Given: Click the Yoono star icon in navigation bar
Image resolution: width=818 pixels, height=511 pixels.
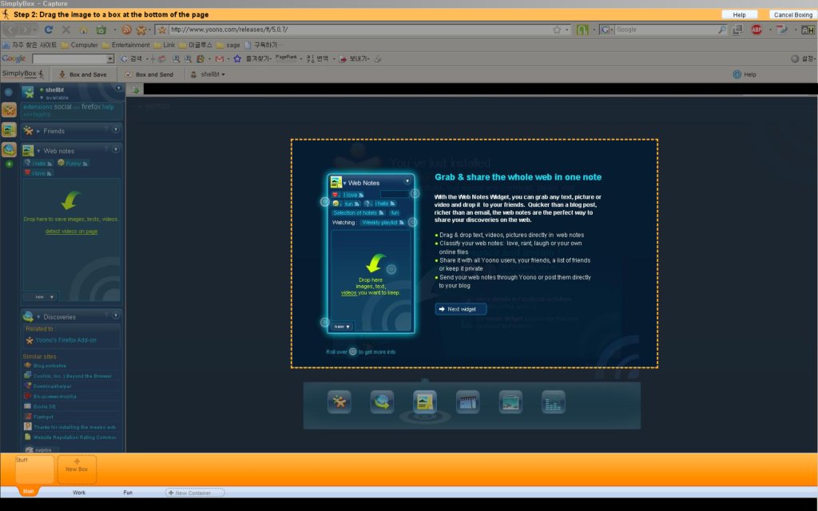Looking at the screenshot, I should (x=141, y=30).
